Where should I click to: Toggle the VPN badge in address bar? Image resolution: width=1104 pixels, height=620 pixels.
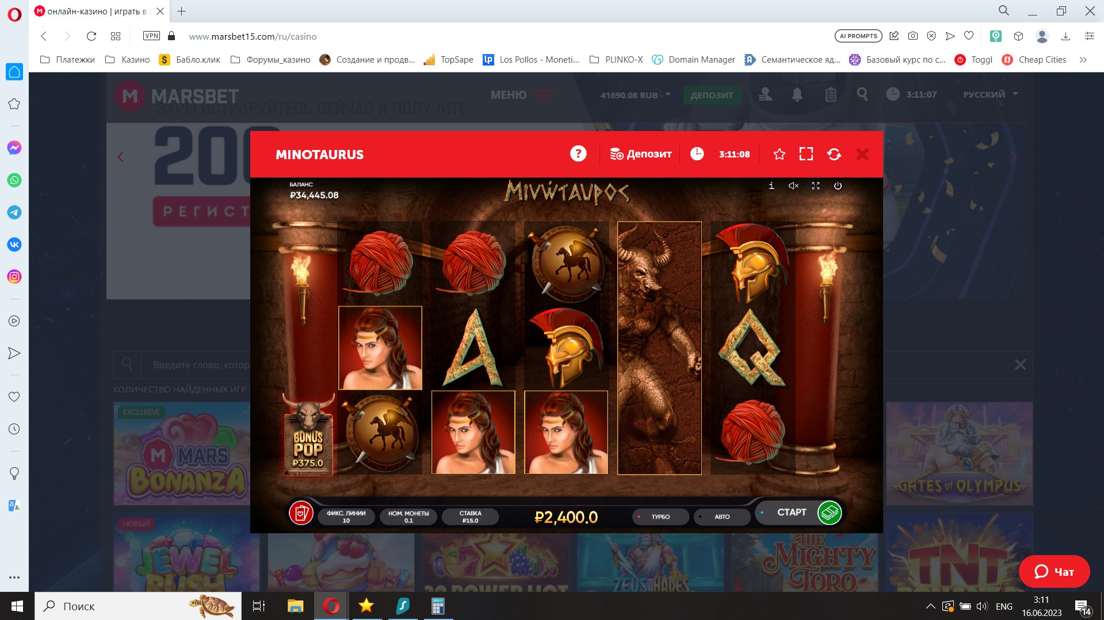[151, 36]
